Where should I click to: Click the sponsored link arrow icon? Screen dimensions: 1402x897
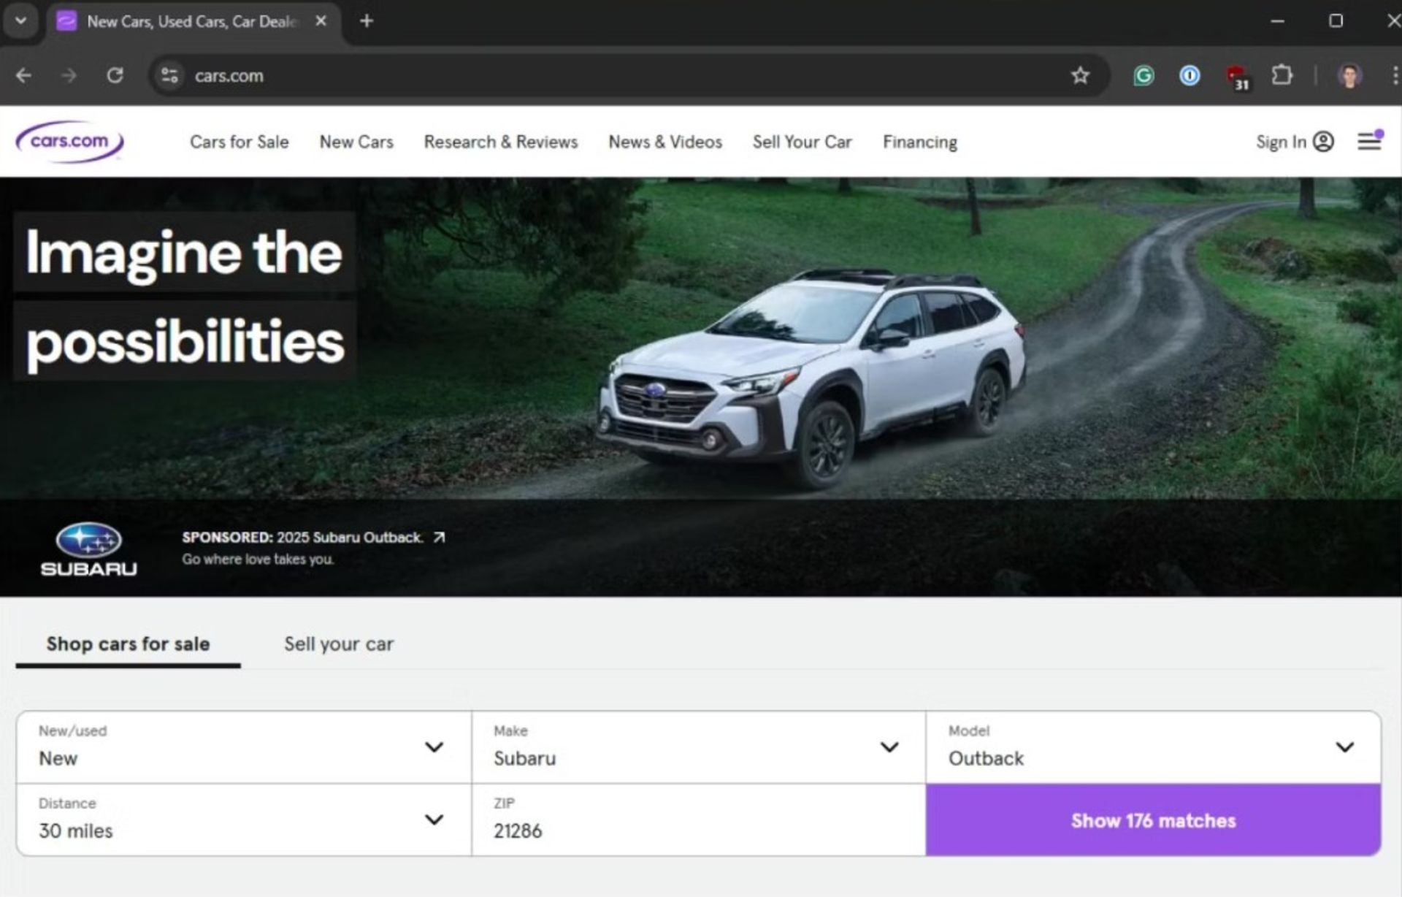point(439,538)
